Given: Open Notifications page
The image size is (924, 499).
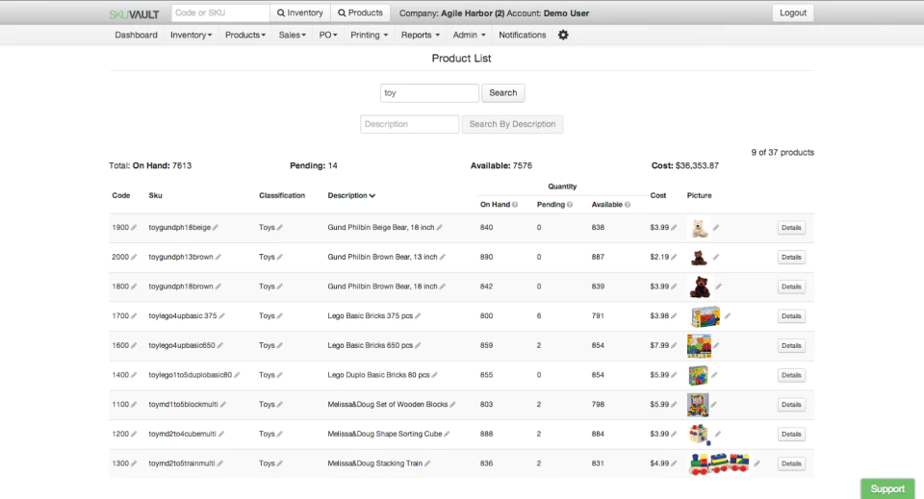Looking at the screenshot, I should tap(522, 35).
